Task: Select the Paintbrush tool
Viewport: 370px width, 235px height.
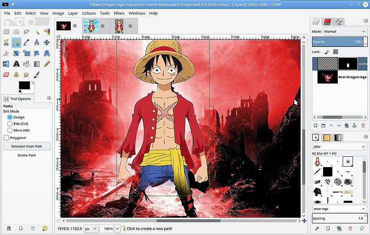Action: click(37, 75)
